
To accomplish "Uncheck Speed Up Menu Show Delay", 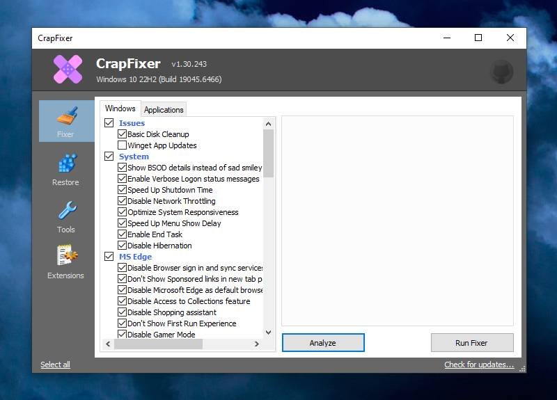I will (x=123, y=223).
